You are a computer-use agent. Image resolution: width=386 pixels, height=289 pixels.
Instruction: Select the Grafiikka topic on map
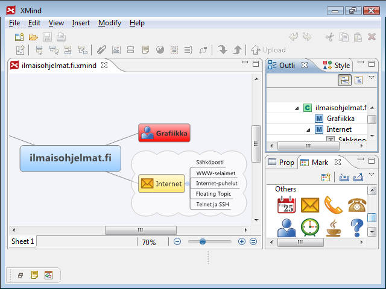164,133
